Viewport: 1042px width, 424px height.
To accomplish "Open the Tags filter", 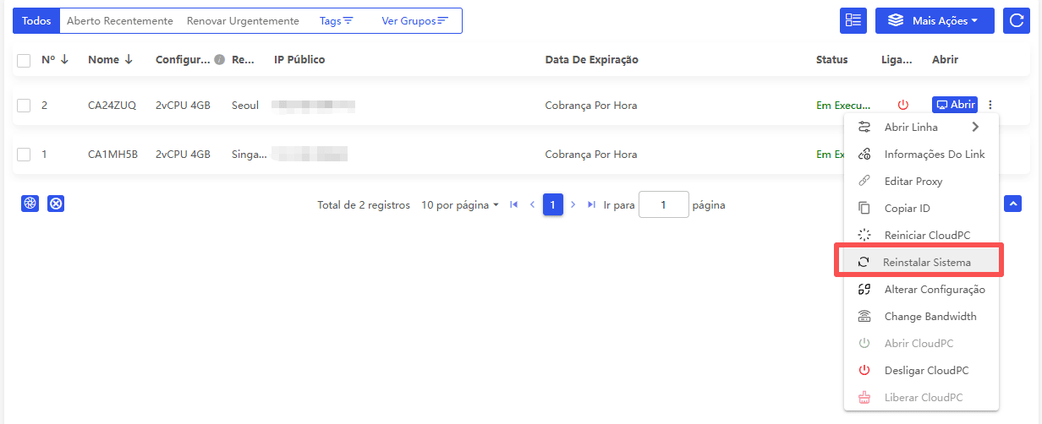I will click(x=337, y=21).
